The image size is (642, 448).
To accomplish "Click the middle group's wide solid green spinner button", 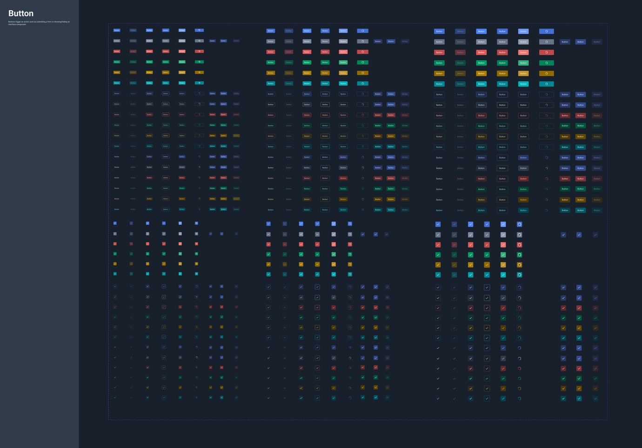I will (362, 62).
